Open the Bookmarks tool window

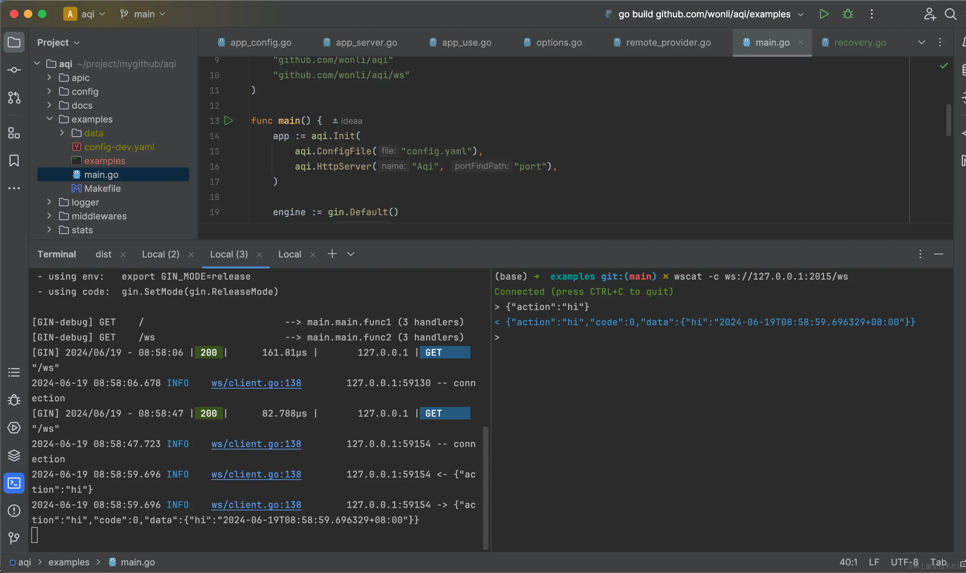point(14,161)
